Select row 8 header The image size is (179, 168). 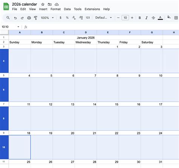pyautogui.click(x=4, y=119)
